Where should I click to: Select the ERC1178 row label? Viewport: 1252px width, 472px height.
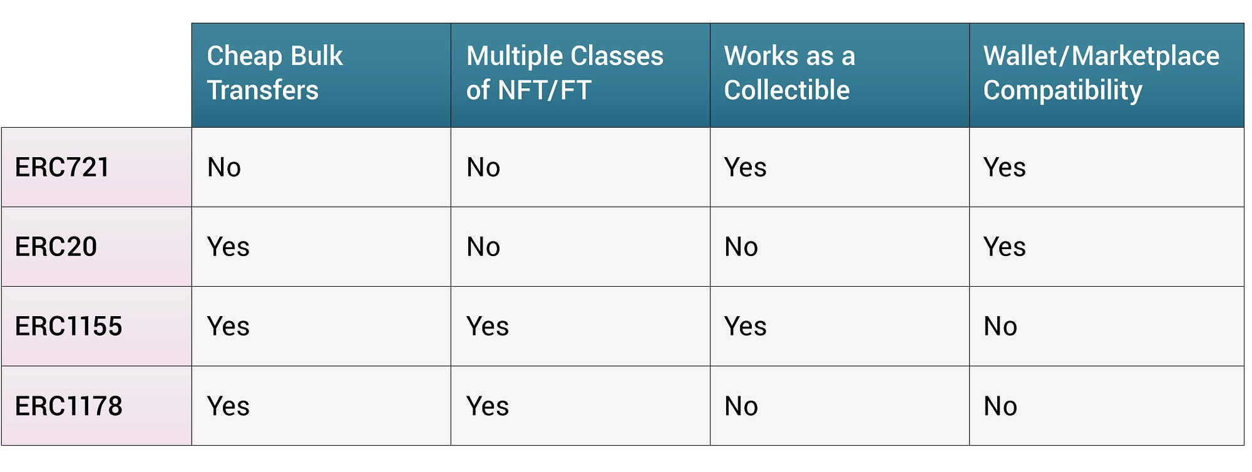tap(96, 406)
